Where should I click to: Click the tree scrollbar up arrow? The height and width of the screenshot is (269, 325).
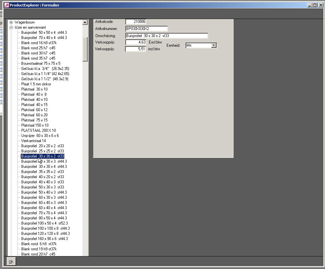click(85, 22)
